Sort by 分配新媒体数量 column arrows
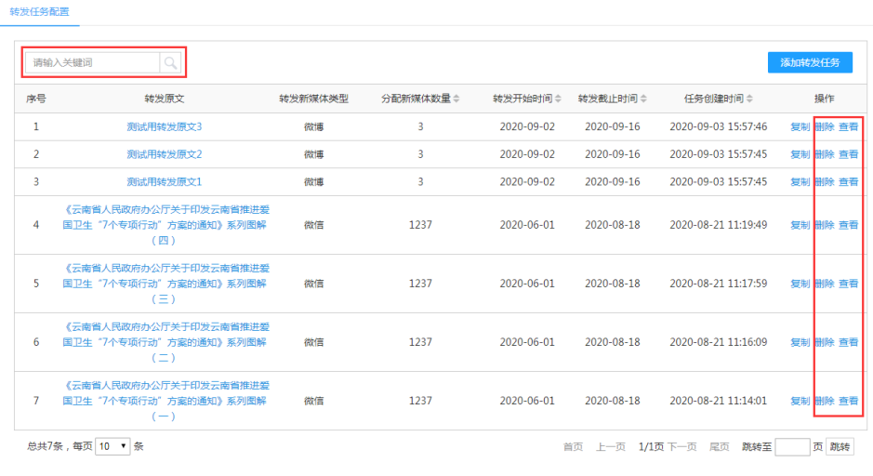 456,99
